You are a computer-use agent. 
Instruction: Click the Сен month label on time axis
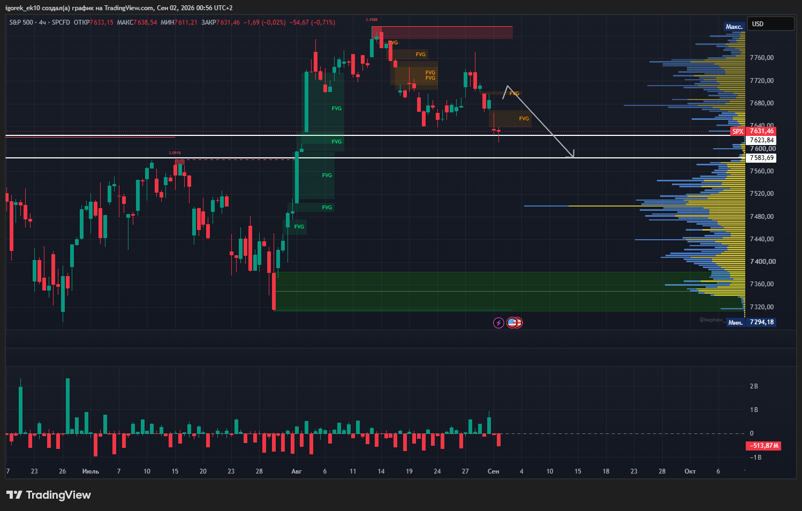click(493, 471)
